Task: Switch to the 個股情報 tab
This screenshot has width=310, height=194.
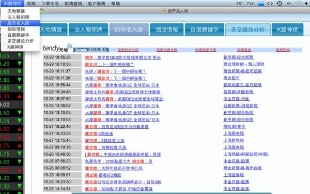Action: [167, 29]
